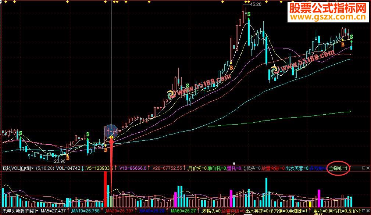Image resolution: width=371 pixels, height=215 pixels.
Task: Click 量托=0 in the VOL pane header
Action: coord(234,168)
